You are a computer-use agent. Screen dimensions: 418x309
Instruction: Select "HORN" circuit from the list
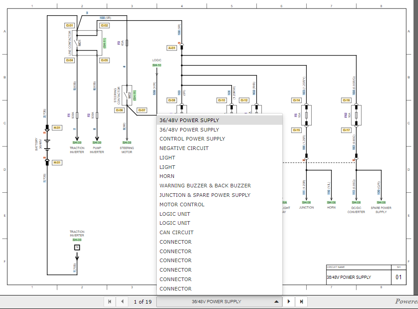[x=167, y=176]
